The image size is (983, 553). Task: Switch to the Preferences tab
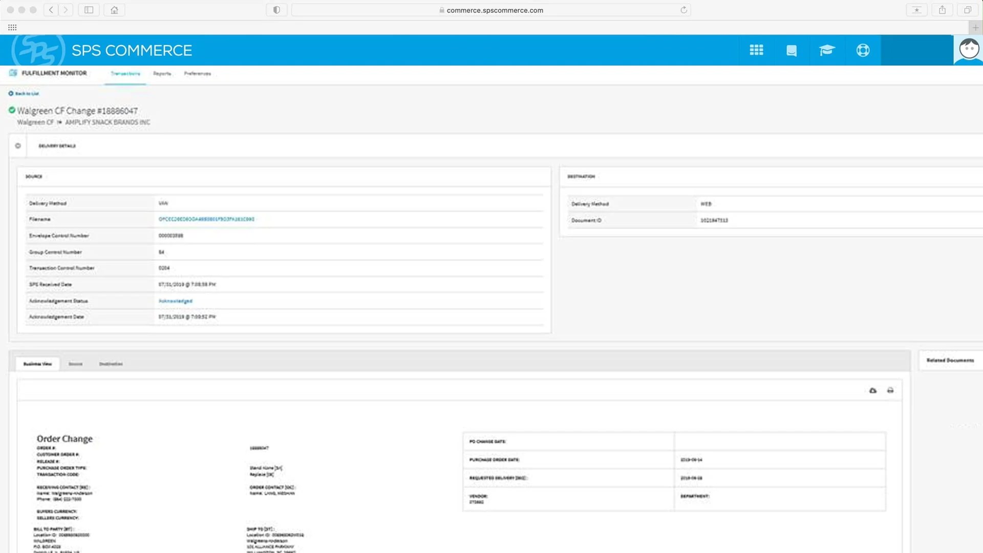[x=197, y=73]
